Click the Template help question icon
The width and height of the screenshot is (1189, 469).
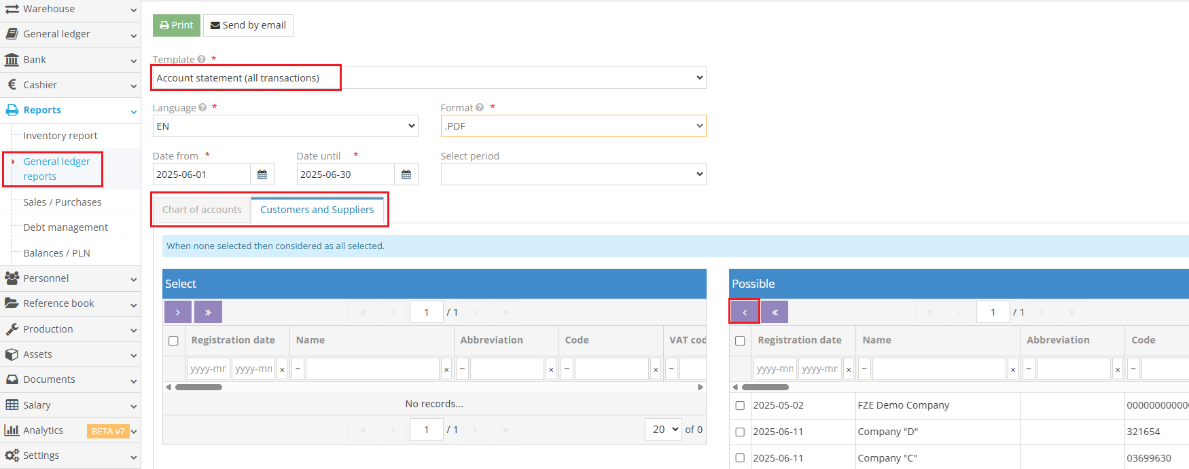tap(202, 60)
